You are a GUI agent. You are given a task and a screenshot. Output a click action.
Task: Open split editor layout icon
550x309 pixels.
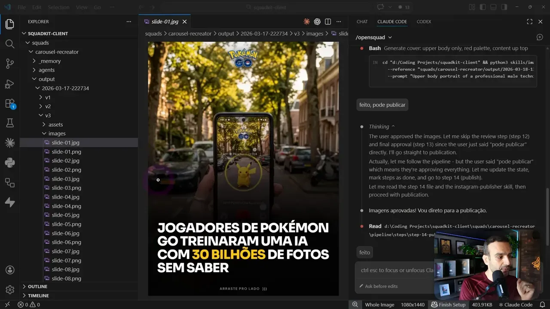(x=327, y=21)
